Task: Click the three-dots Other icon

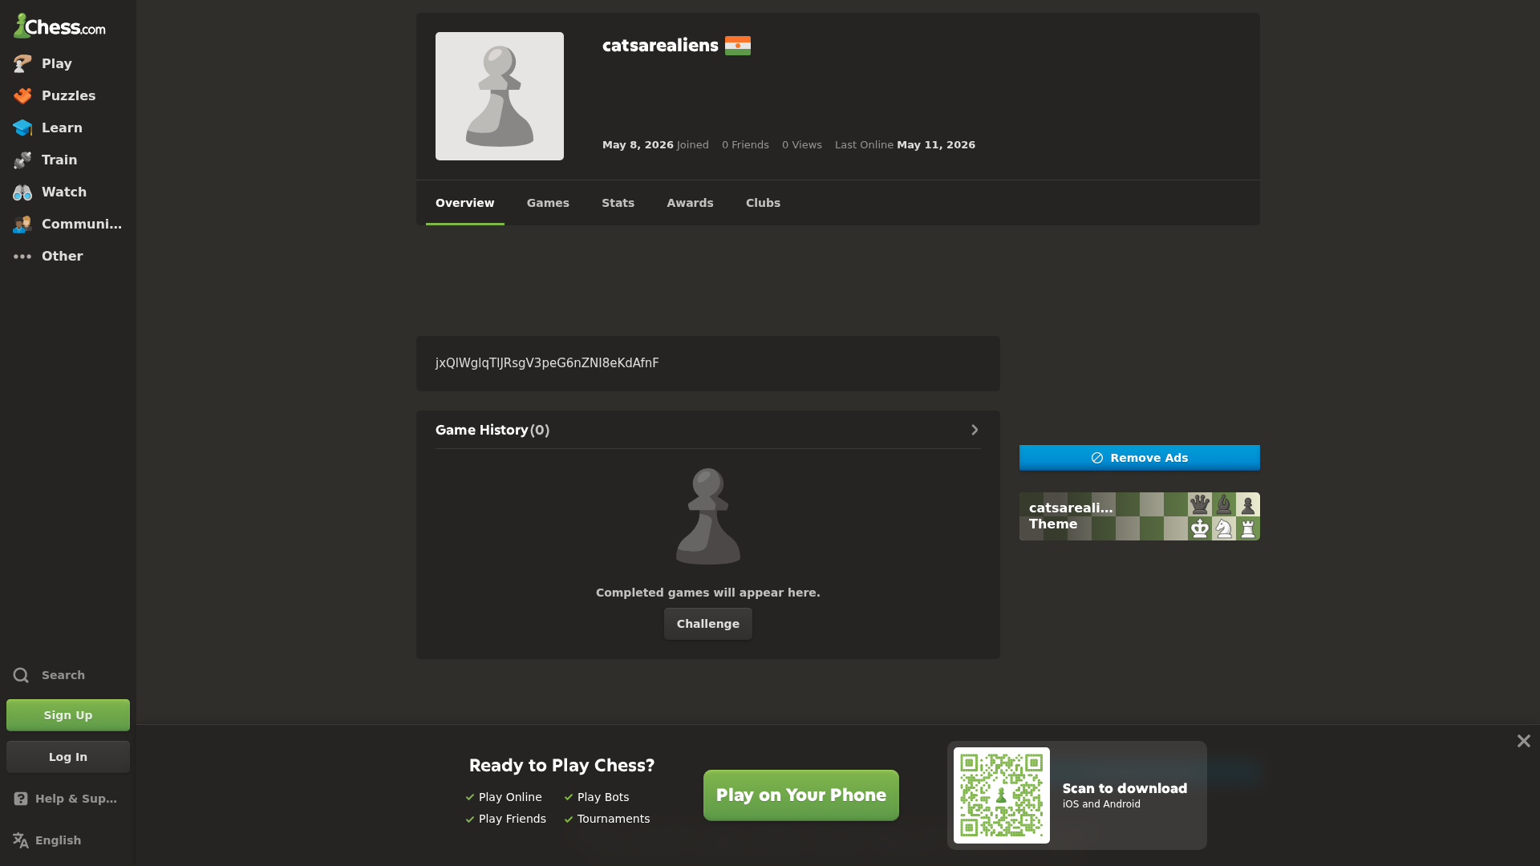Action: point(22,256)
